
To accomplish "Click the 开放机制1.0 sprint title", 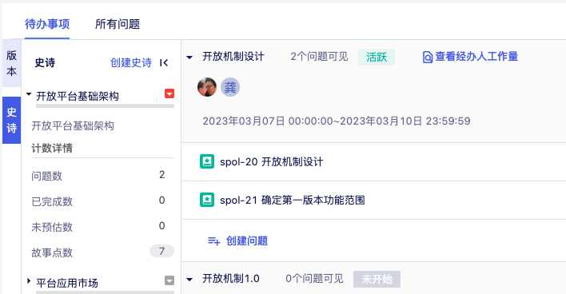I will (x=231, y=279).
